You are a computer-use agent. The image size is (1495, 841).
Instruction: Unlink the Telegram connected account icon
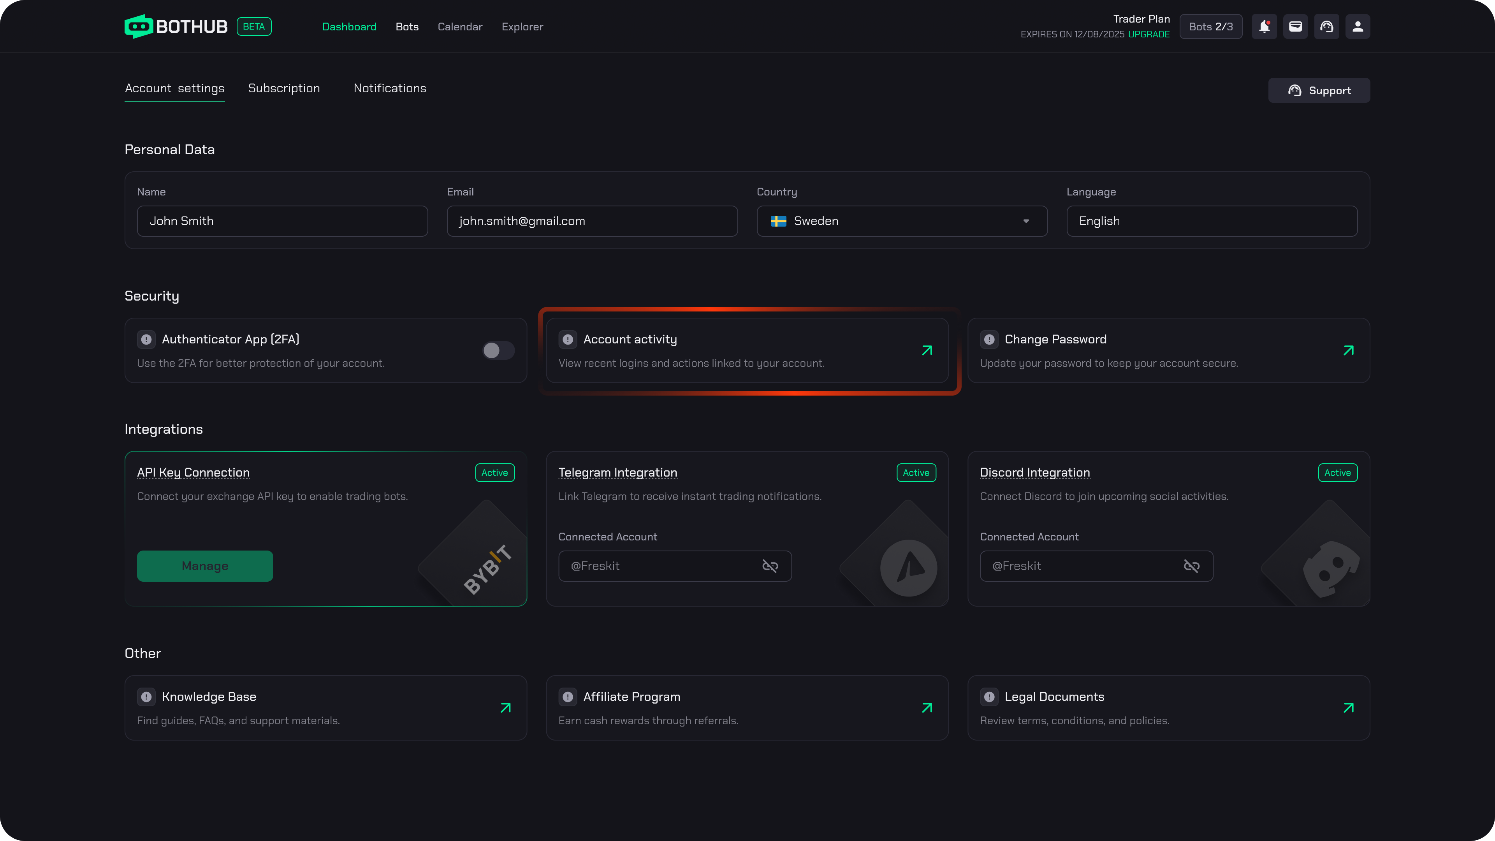point(770,566)
